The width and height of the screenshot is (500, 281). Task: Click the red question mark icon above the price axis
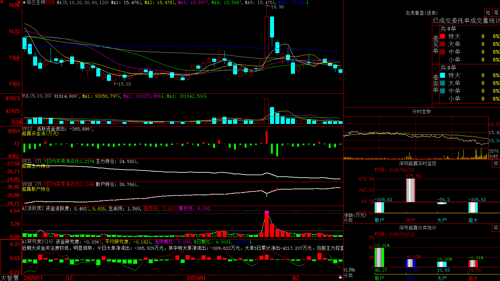click(19, 2)
